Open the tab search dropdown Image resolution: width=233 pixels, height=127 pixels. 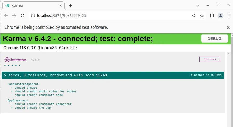click(x=197, y=6)
